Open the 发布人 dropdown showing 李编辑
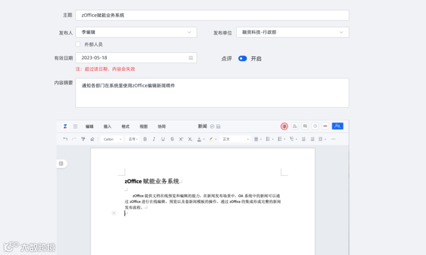This screenshot has height=255, width=426. pos(136,32)
